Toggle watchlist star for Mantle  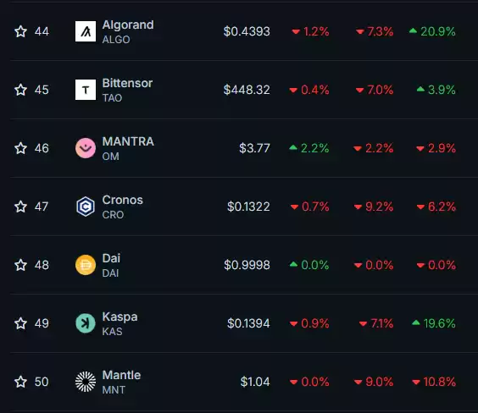pos(20,382)
